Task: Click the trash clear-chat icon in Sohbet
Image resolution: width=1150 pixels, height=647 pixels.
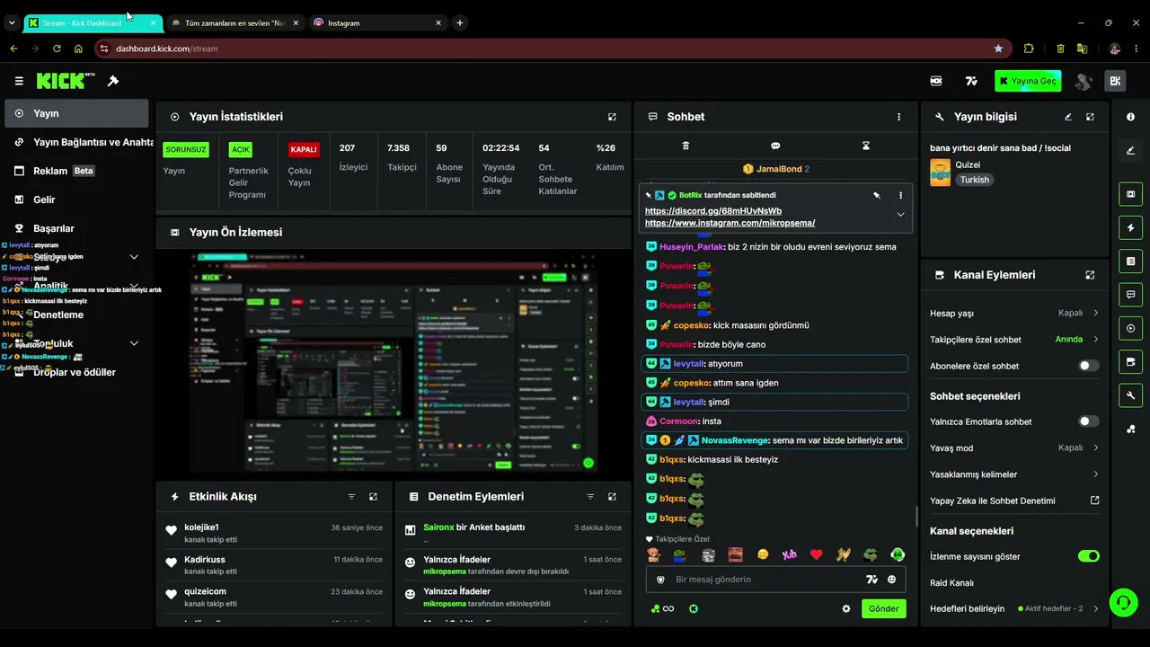Action: tap(686, 146)
